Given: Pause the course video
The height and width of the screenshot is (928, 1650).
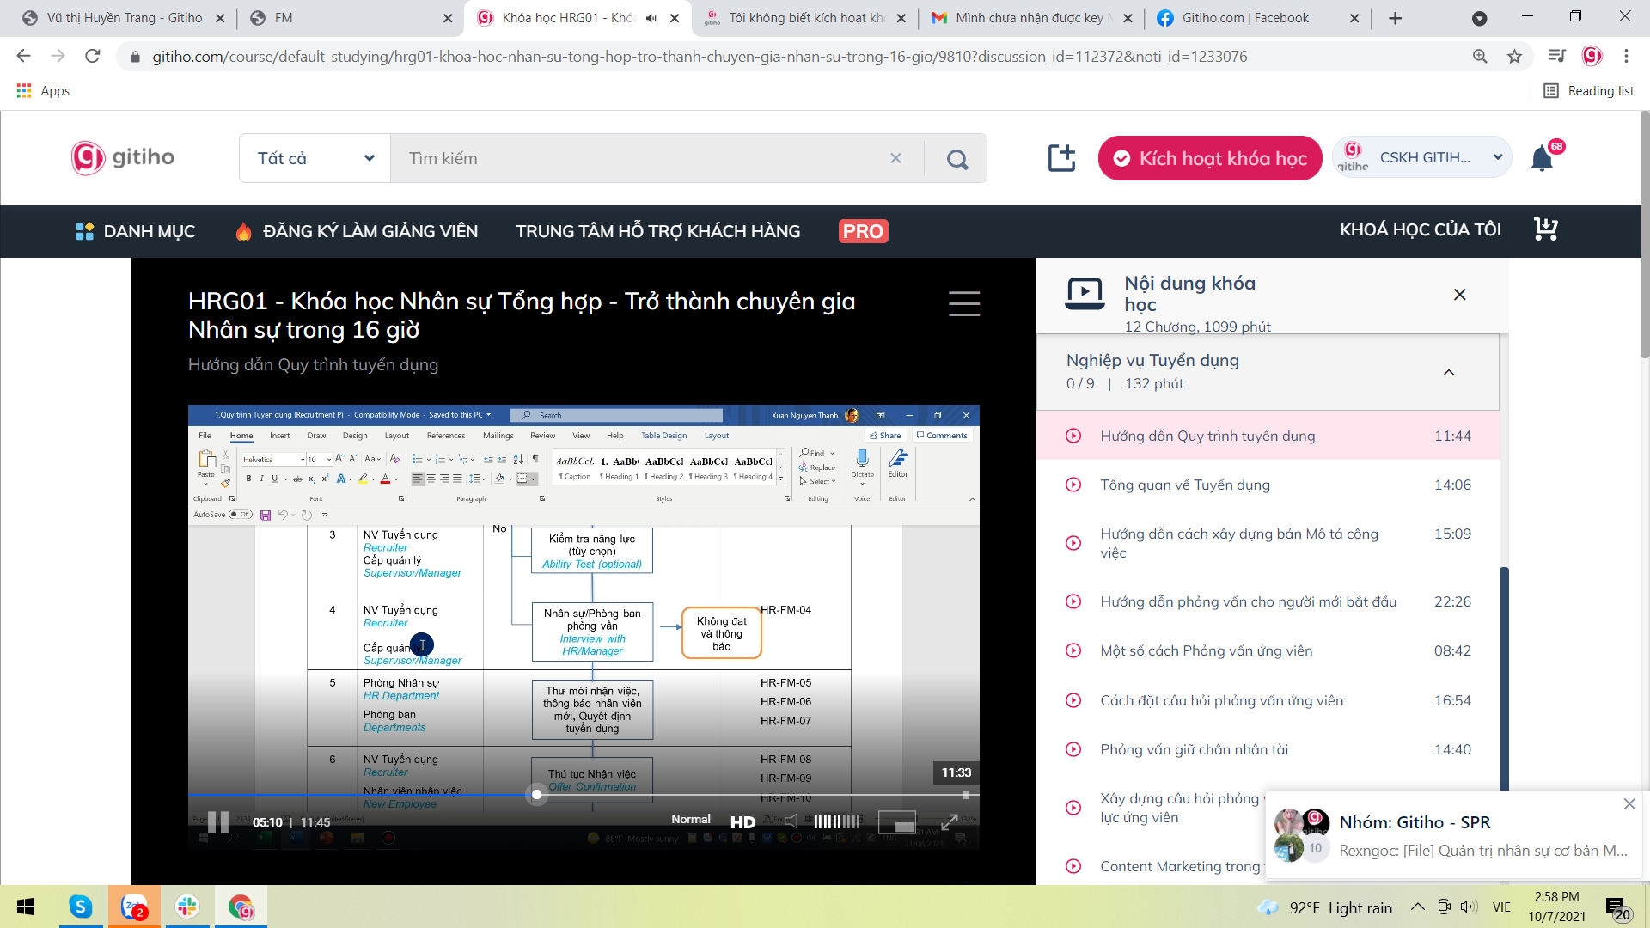Looking at the screenshot, I should 218,821.
